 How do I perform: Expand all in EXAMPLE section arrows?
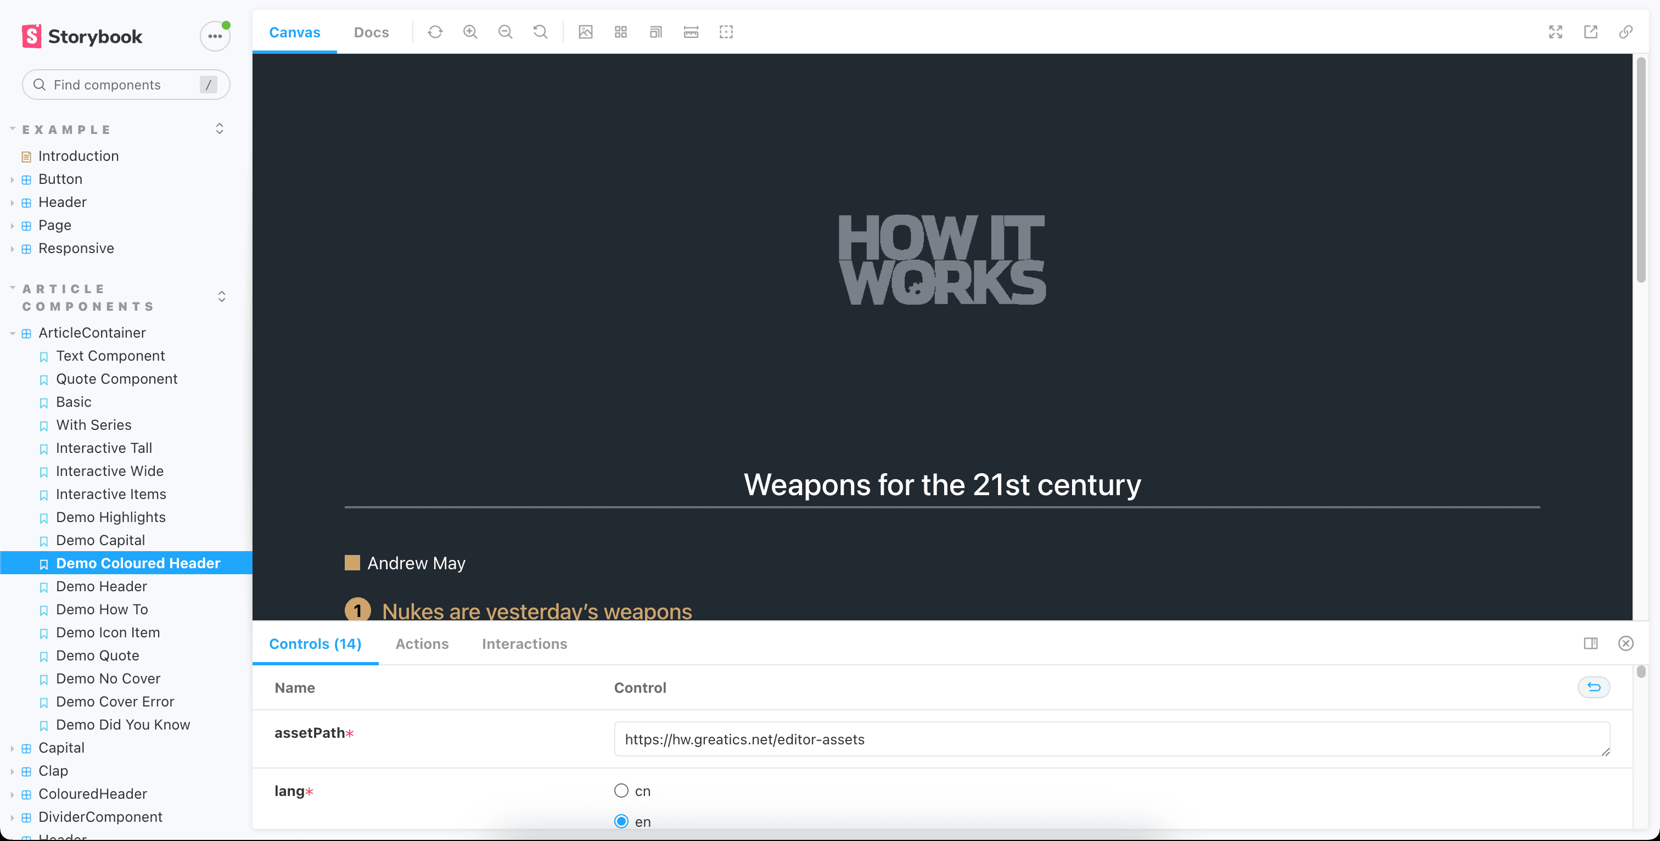point(220,129)
